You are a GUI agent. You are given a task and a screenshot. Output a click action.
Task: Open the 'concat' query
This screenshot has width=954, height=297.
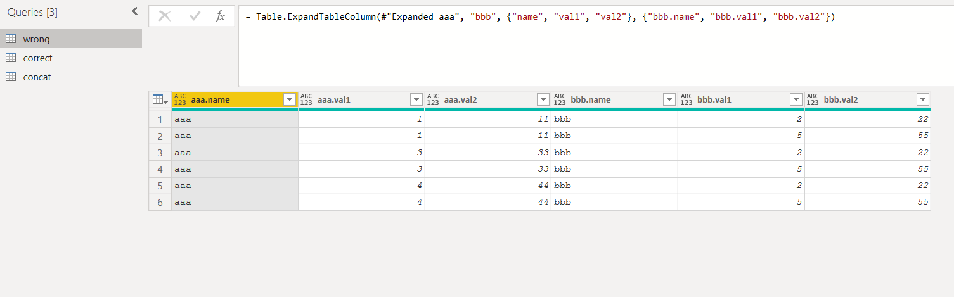(71, 77)
